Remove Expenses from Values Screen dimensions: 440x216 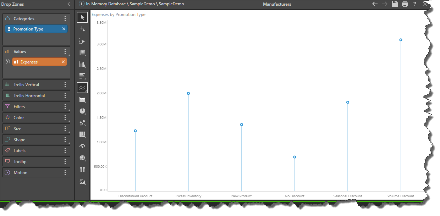coord(64,61)
